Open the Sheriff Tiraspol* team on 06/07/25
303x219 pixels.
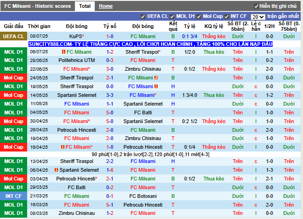[x=143, y=52]
